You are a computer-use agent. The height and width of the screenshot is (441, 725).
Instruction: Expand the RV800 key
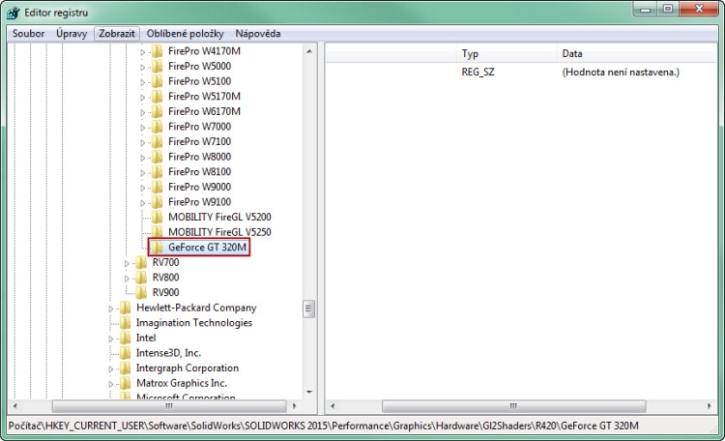tap(127, 279)
